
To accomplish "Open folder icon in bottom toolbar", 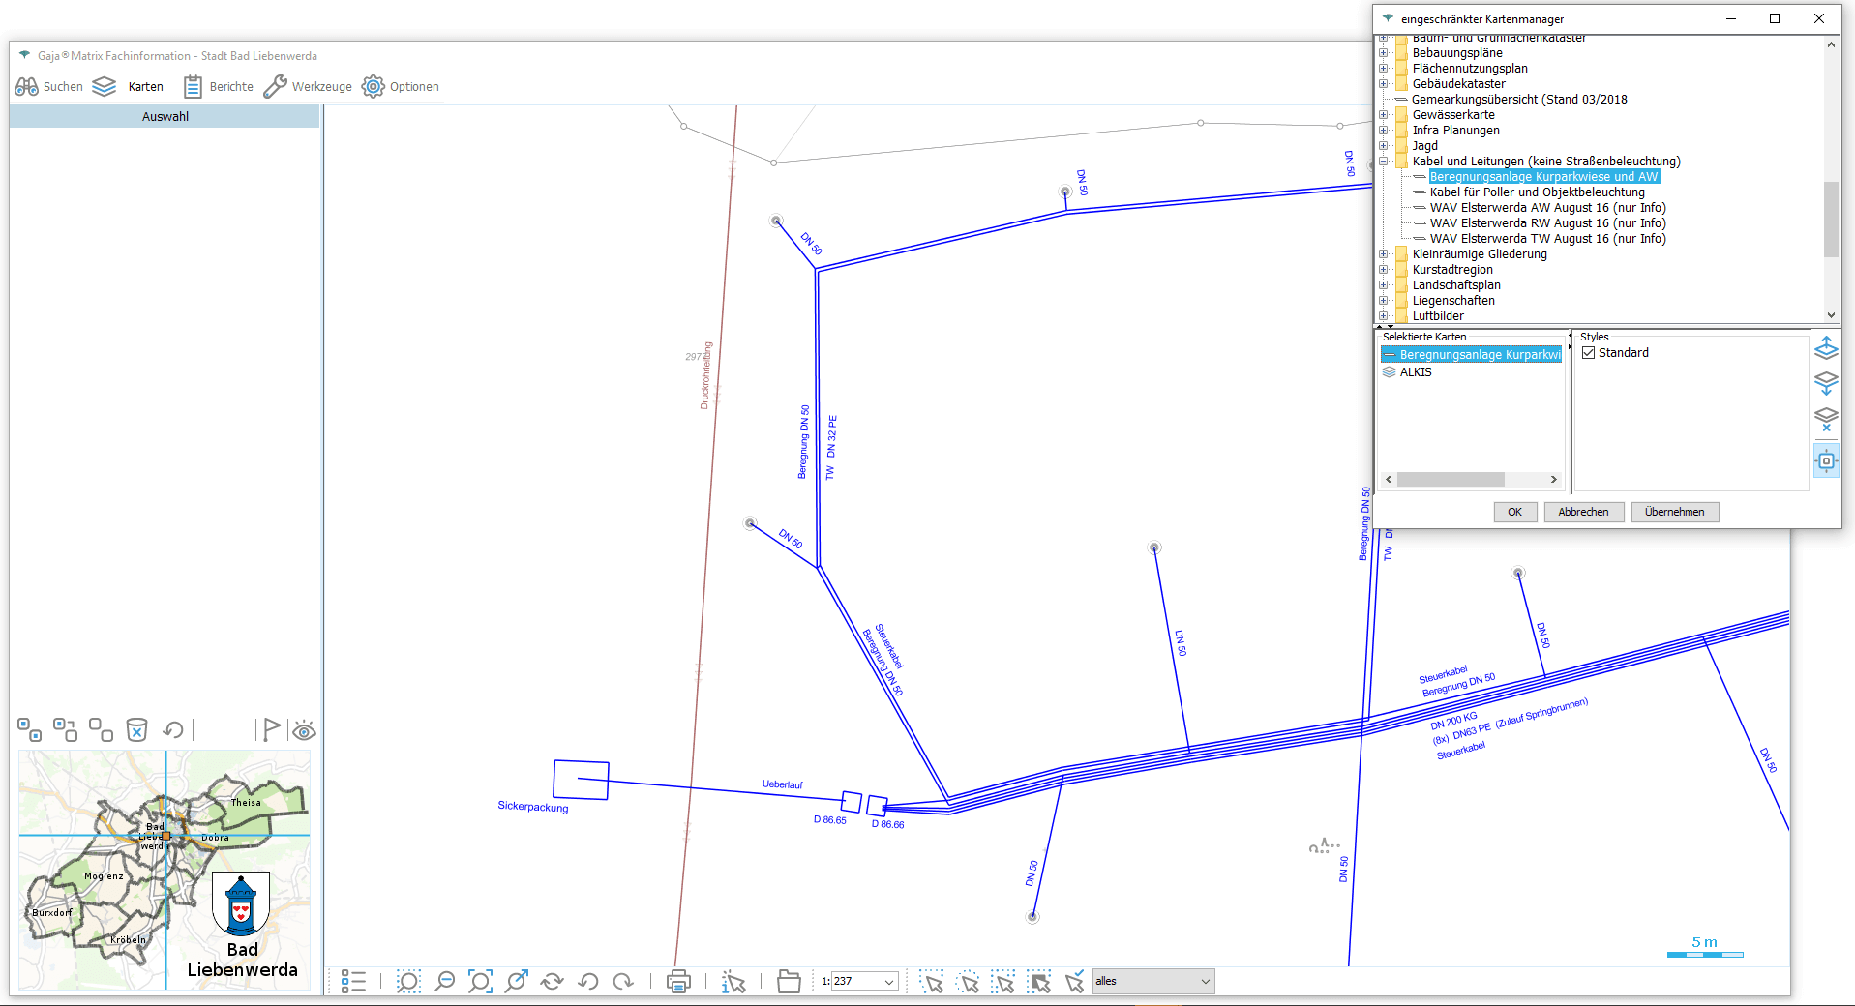I will (x=789, y=982).
